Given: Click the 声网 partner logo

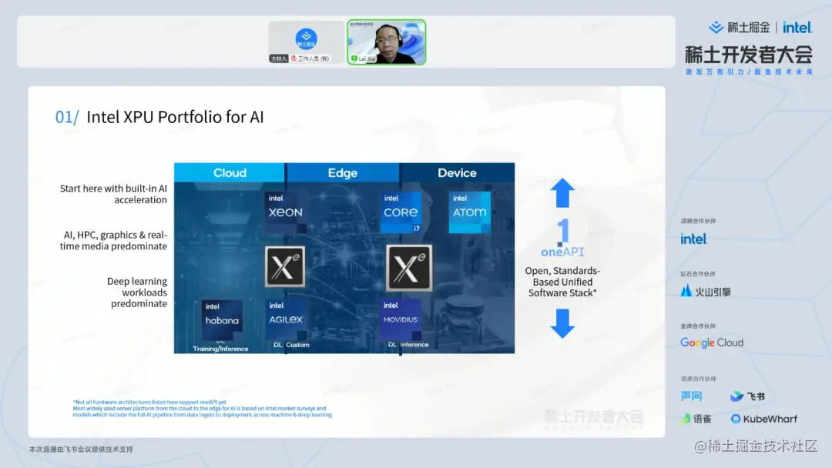Looking at the screenshot, I should 691,396.
